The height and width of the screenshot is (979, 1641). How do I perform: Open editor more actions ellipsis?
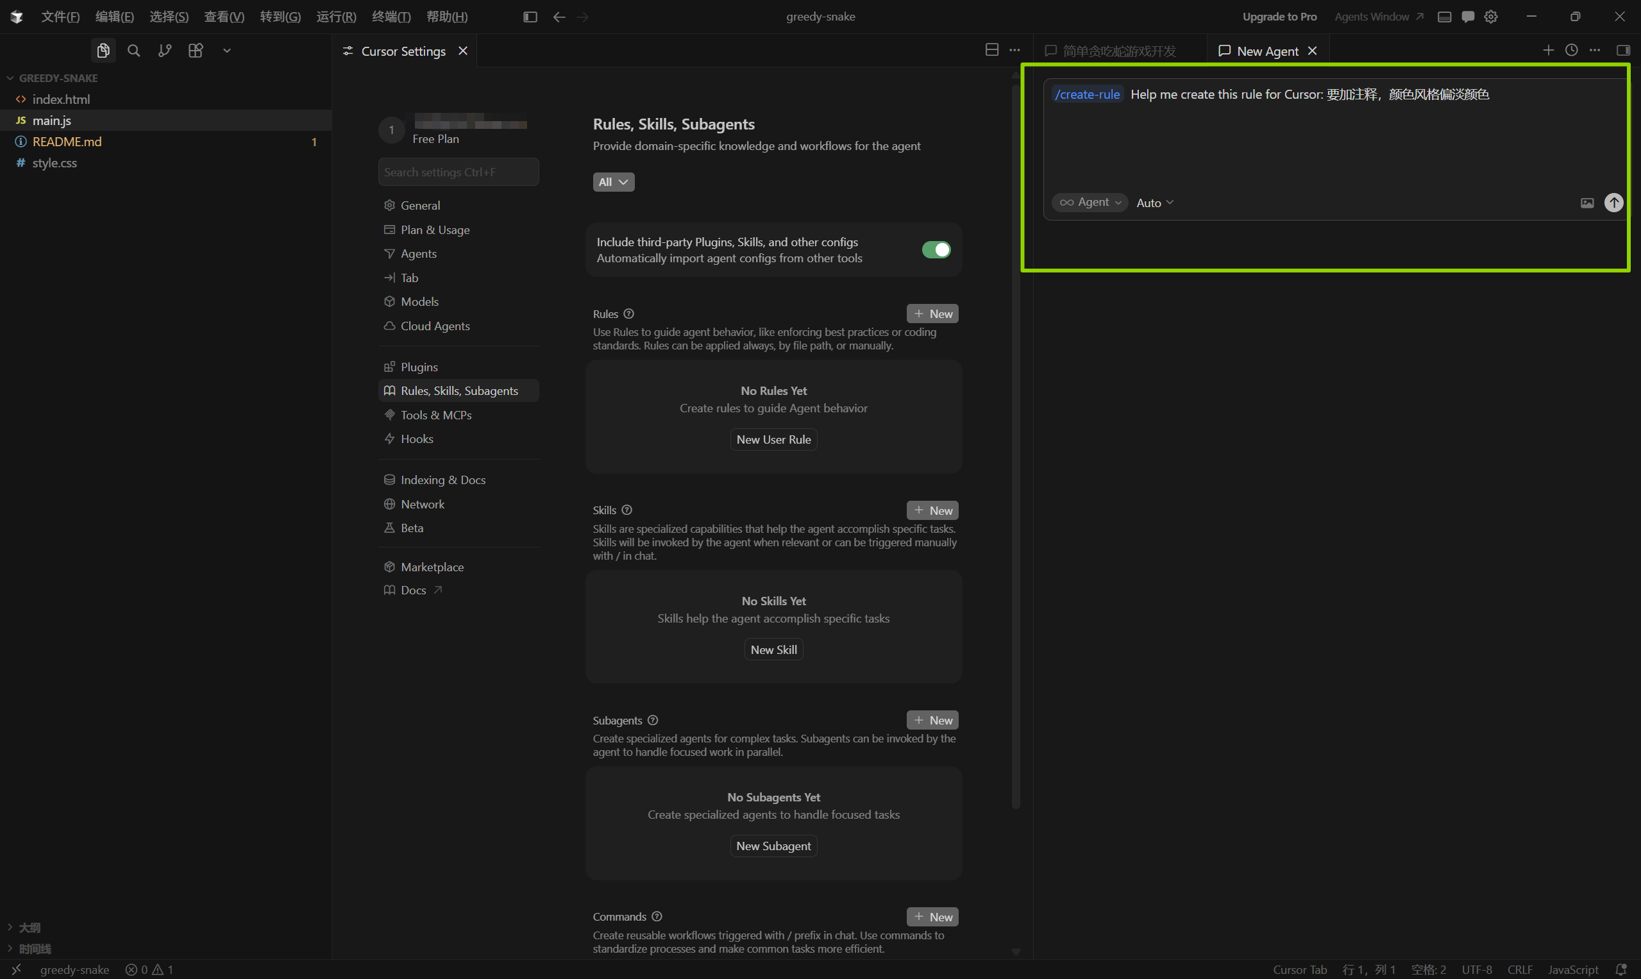[1015, 50]
